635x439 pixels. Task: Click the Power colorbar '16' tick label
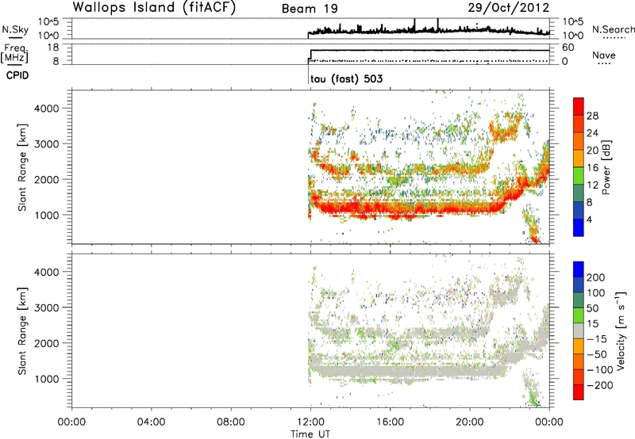(592, 168)
